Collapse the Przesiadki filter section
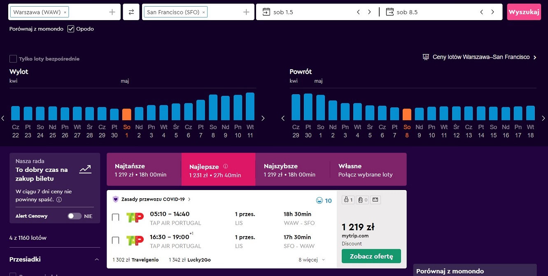 (97, 260)
